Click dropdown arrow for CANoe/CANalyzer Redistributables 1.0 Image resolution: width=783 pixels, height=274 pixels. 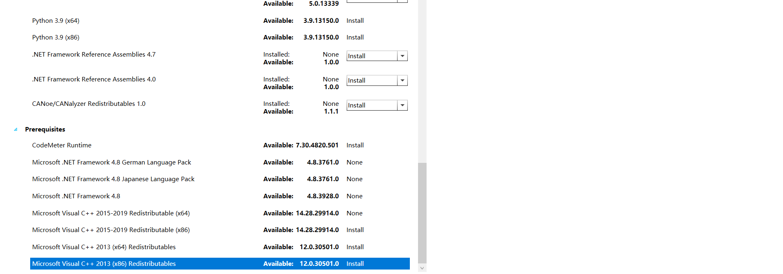[x=403, y=105]
